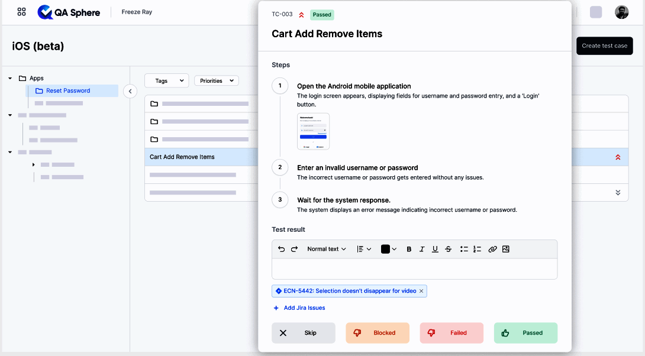Insert an image via the editor toolbar
This screenshot has width=645, height=356.
[x=506, y=249]
